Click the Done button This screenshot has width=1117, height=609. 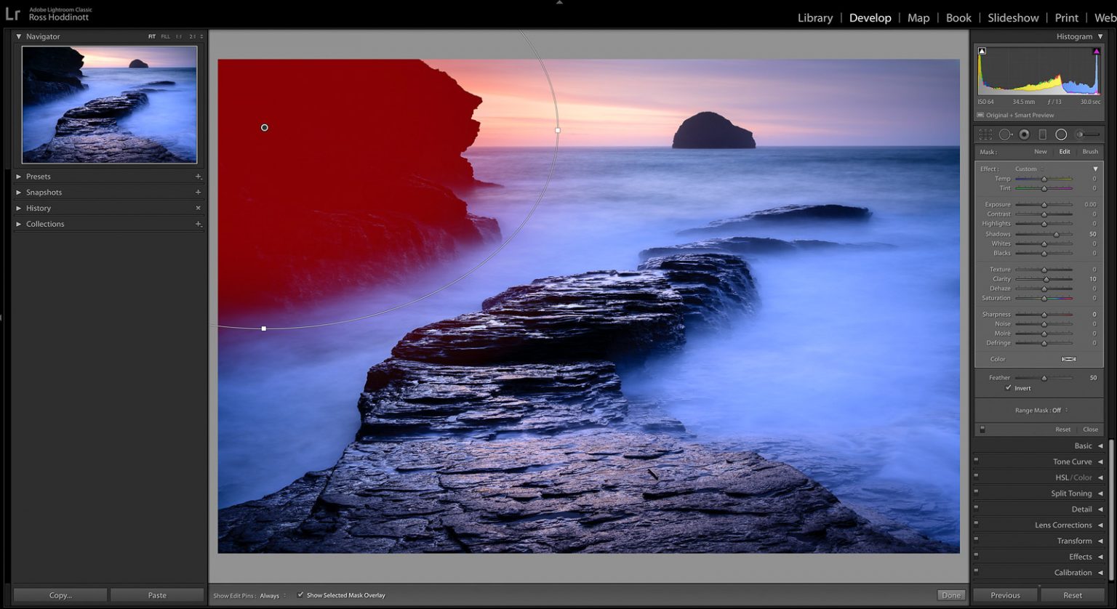point(951,594)
